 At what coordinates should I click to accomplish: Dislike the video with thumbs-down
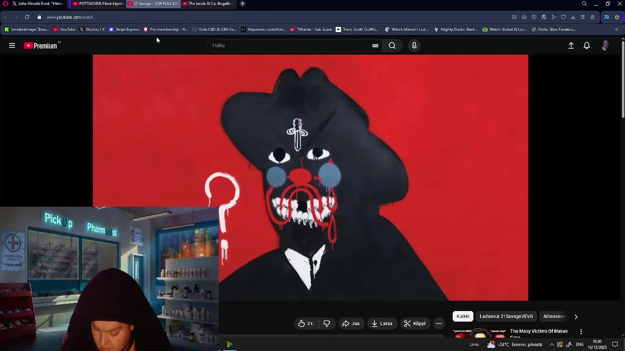(x=327, y=323)
